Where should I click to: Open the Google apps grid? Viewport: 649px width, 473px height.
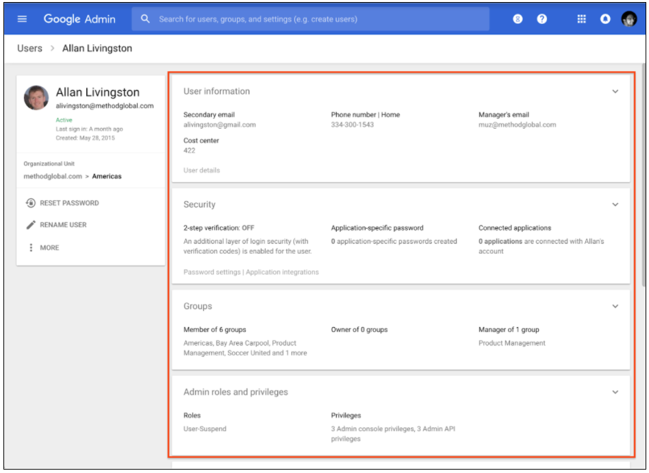[581, 19]
